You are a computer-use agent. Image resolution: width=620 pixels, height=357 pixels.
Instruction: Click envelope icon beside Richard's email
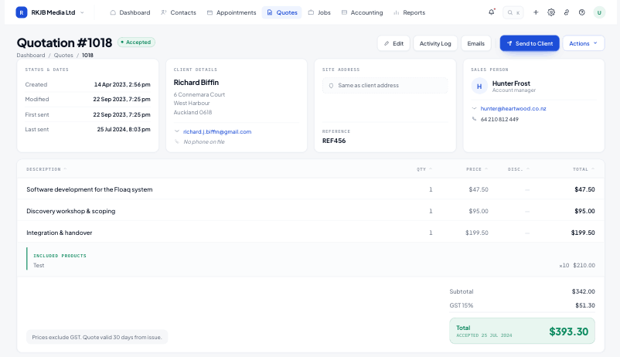(177, 131)
